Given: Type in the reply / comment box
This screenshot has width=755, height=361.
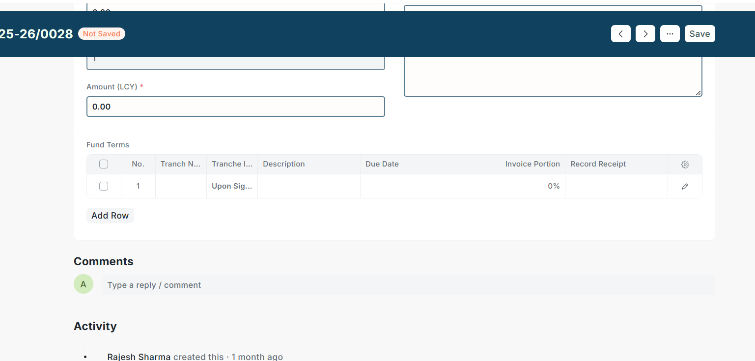Looking at the screenshot, I should [408, 285].
